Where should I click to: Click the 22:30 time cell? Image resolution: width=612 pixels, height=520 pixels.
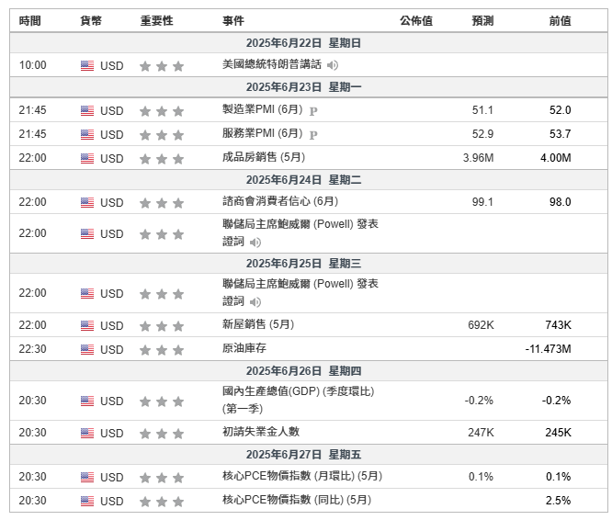point(32,348)
